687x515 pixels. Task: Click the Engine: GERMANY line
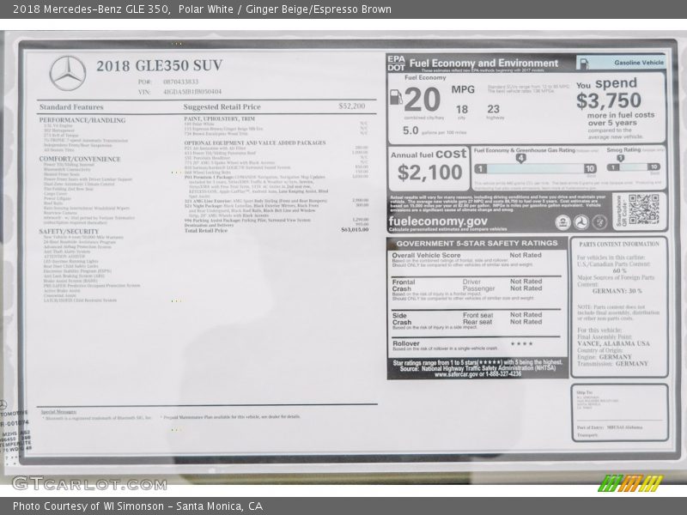pyautogui.click(x=605, y=357)
